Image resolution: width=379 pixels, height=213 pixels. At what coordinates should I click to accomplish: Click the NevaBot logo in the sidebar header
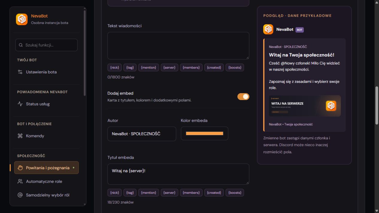click(22, 19)
